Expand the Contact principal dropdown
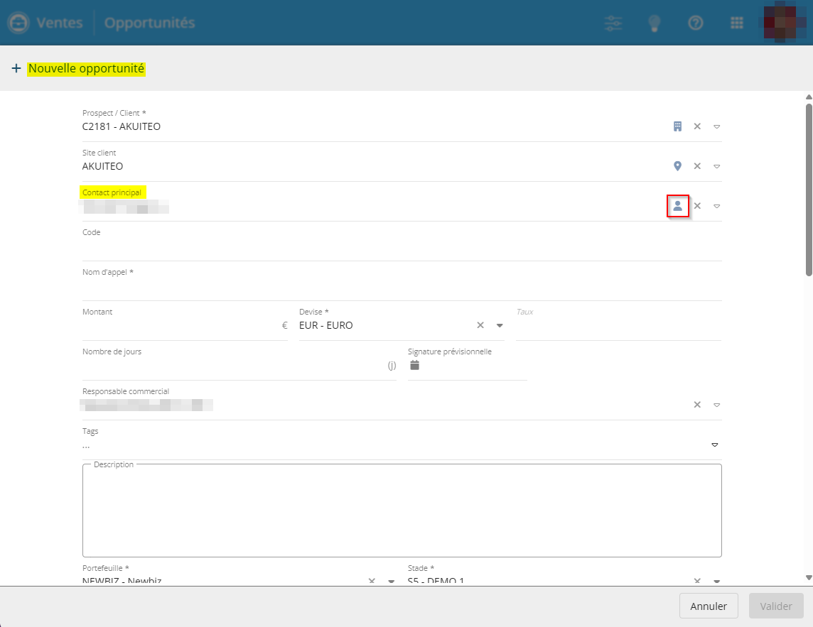Image resolution: width=813 pixels, height=627 pixels. (716, 206)
